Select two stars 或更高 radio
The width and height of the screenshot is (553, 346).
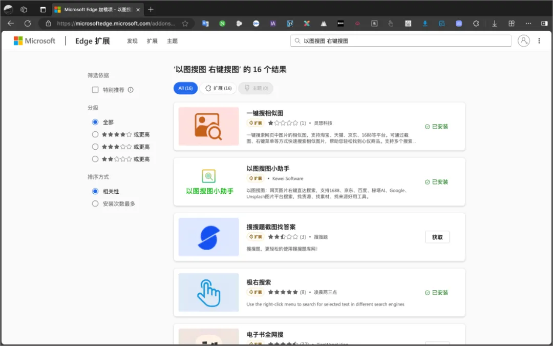(95, 159)
